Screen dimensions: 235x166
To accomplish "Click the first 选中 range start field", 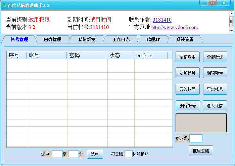I will [x=57, y=154].
